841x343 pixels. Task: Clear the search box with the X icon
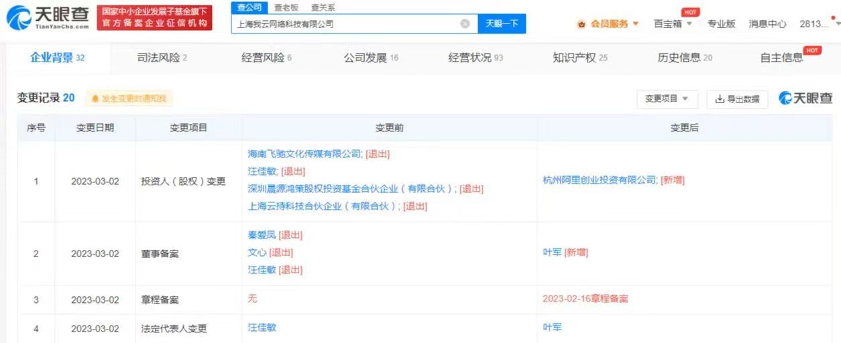pos(465,23)
